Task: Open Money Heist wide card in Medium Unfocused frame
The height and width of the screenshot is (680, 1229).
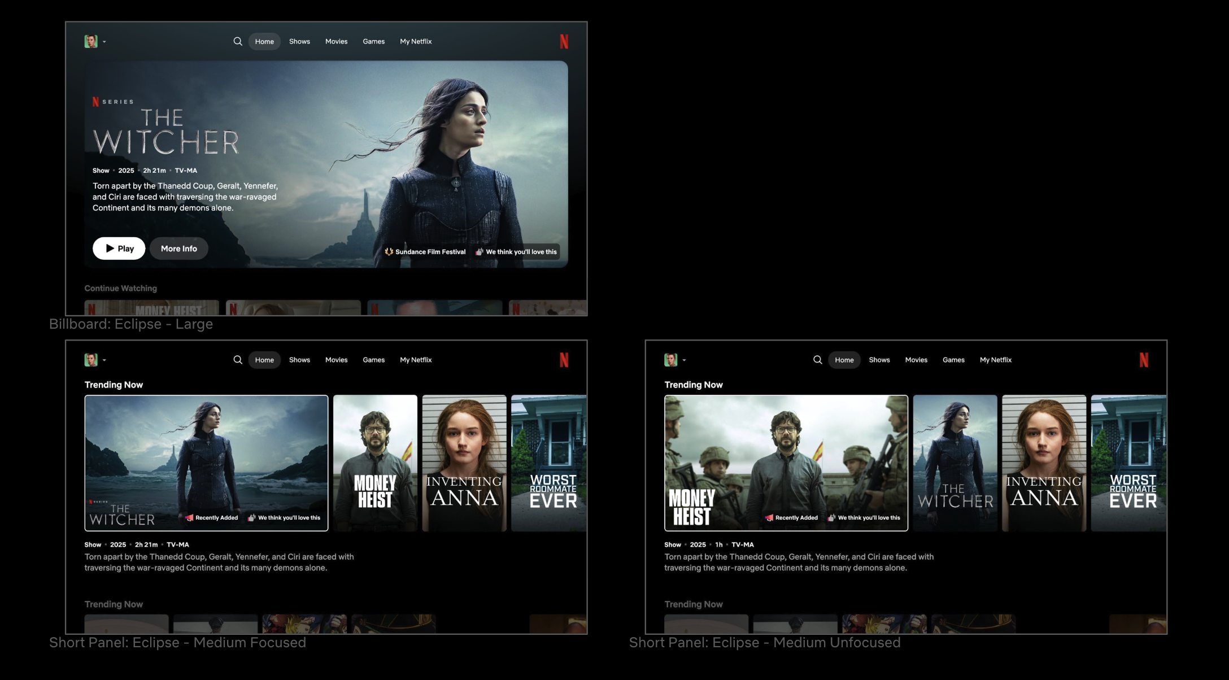Action: [x=786, y=463]
